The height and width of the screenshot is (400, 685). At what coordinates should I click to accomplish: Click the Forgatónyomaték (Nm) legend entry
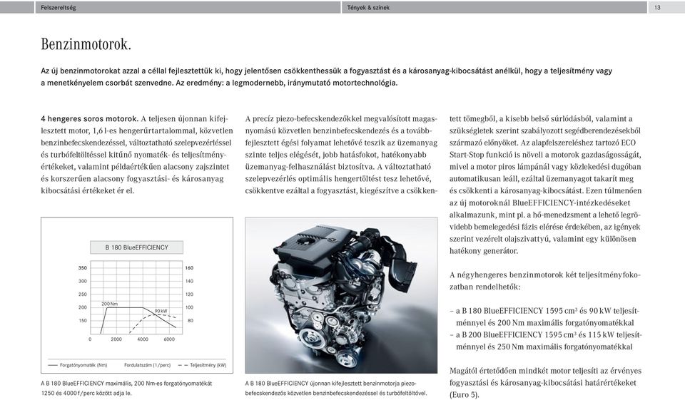point(78,365)
